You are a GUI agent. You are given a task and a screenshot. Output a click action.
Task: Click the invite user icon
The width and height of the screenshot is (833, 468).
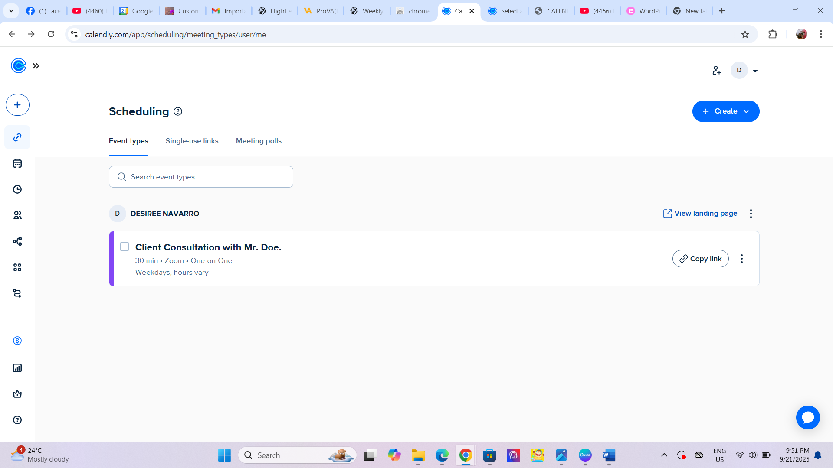point(716,70)
